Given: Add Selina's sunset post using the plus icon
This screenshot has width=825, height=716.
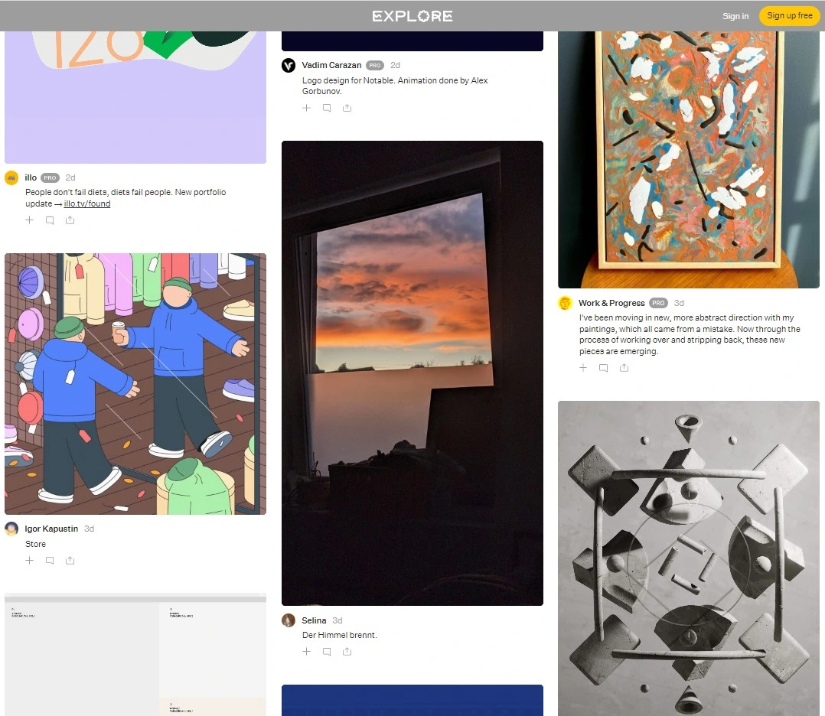Looking at the screenshot, I should tap(306, 651).
